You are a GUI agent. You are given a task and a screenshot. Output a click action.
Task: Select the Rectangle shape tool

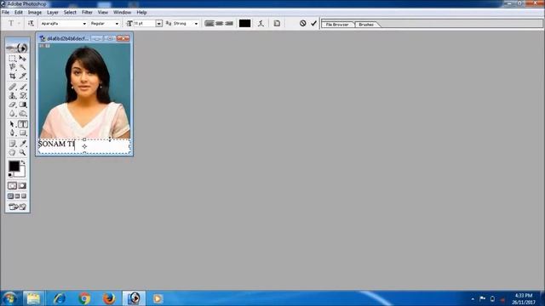[23, 133]
